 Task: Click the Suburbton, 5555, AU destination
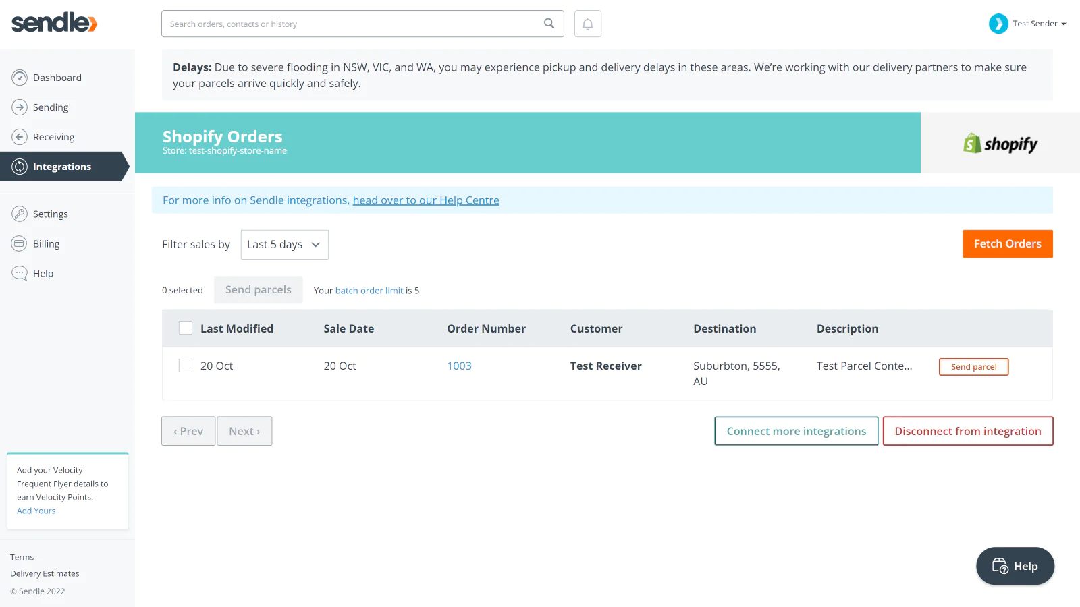point(736,374)
